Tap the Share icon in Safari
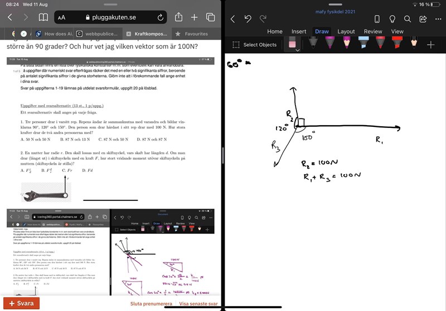The image size is (446, 311). pos(178,17)
